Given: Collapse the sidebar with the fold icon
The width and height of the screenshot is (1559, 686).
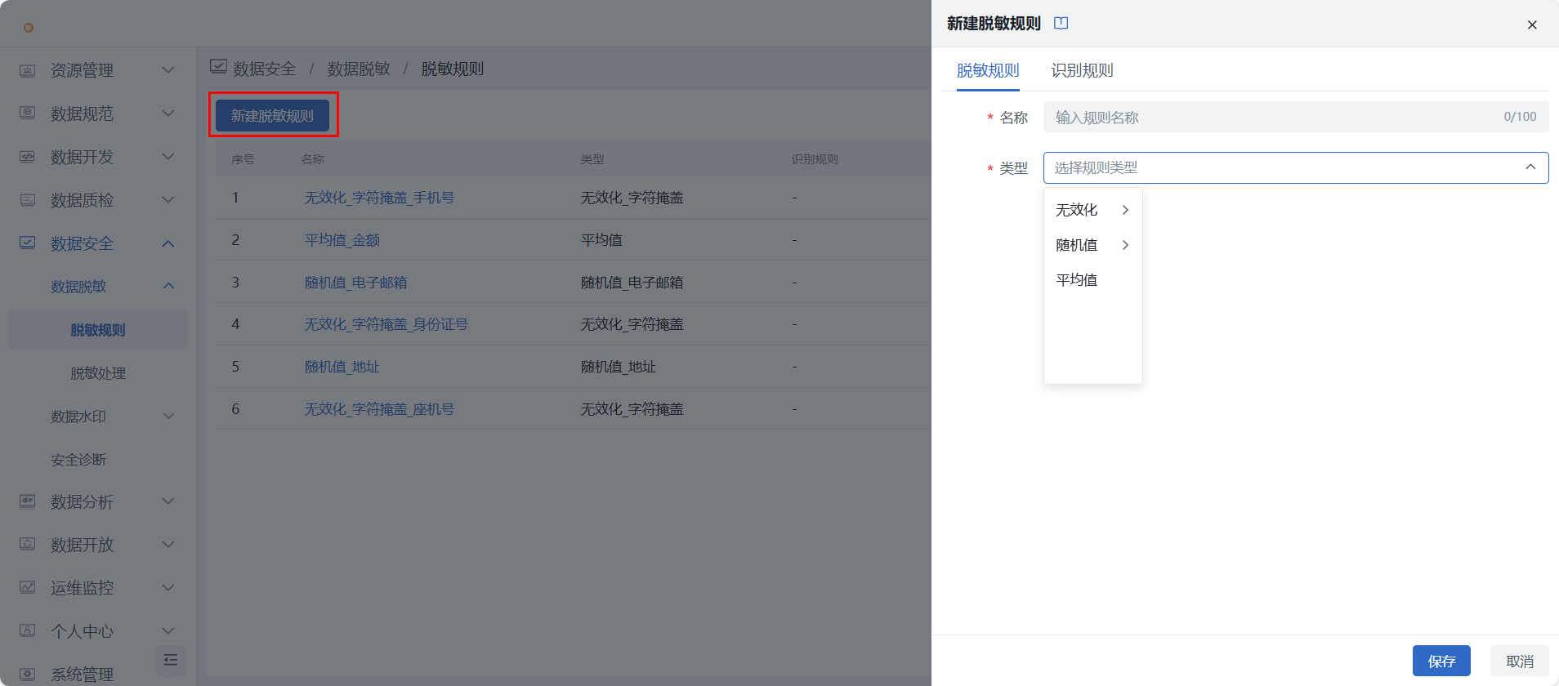Looking at the screenshot, I should [x=171, y=660].
